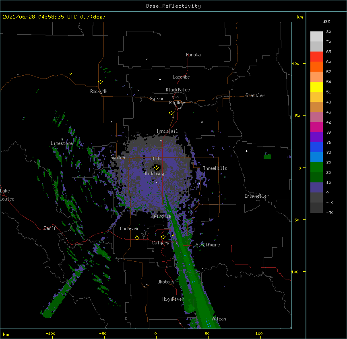The height and width of the screenshot is (339, 347).
Task: Click the yellow diamond marker above Calgary
Action: pos(163,237)
